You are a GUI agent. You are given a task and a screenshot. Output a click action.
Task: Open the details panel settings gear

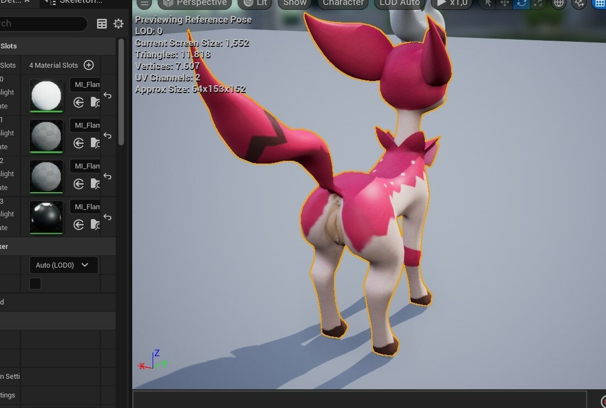tap(118, 24)
